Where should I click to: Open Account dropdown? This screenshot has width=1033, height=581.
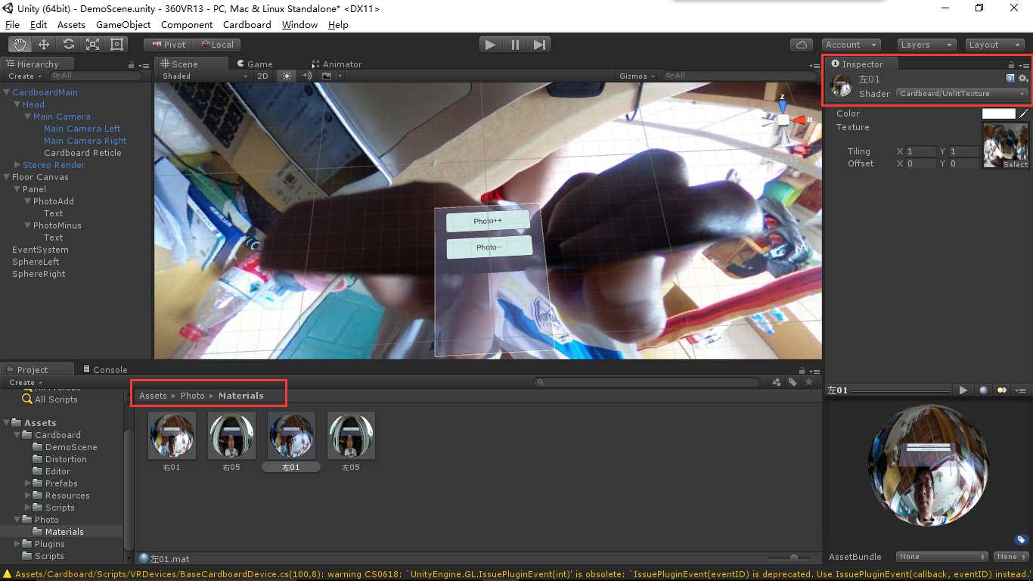click(x=852, y=45)
